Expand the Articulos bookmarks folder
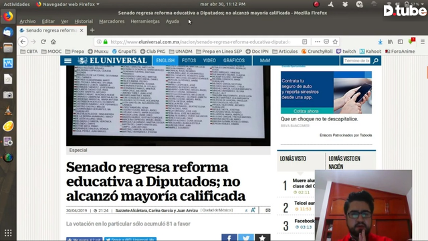Viewport: 428px width, 241px height. pyautogui.click(x=285, y=52)
